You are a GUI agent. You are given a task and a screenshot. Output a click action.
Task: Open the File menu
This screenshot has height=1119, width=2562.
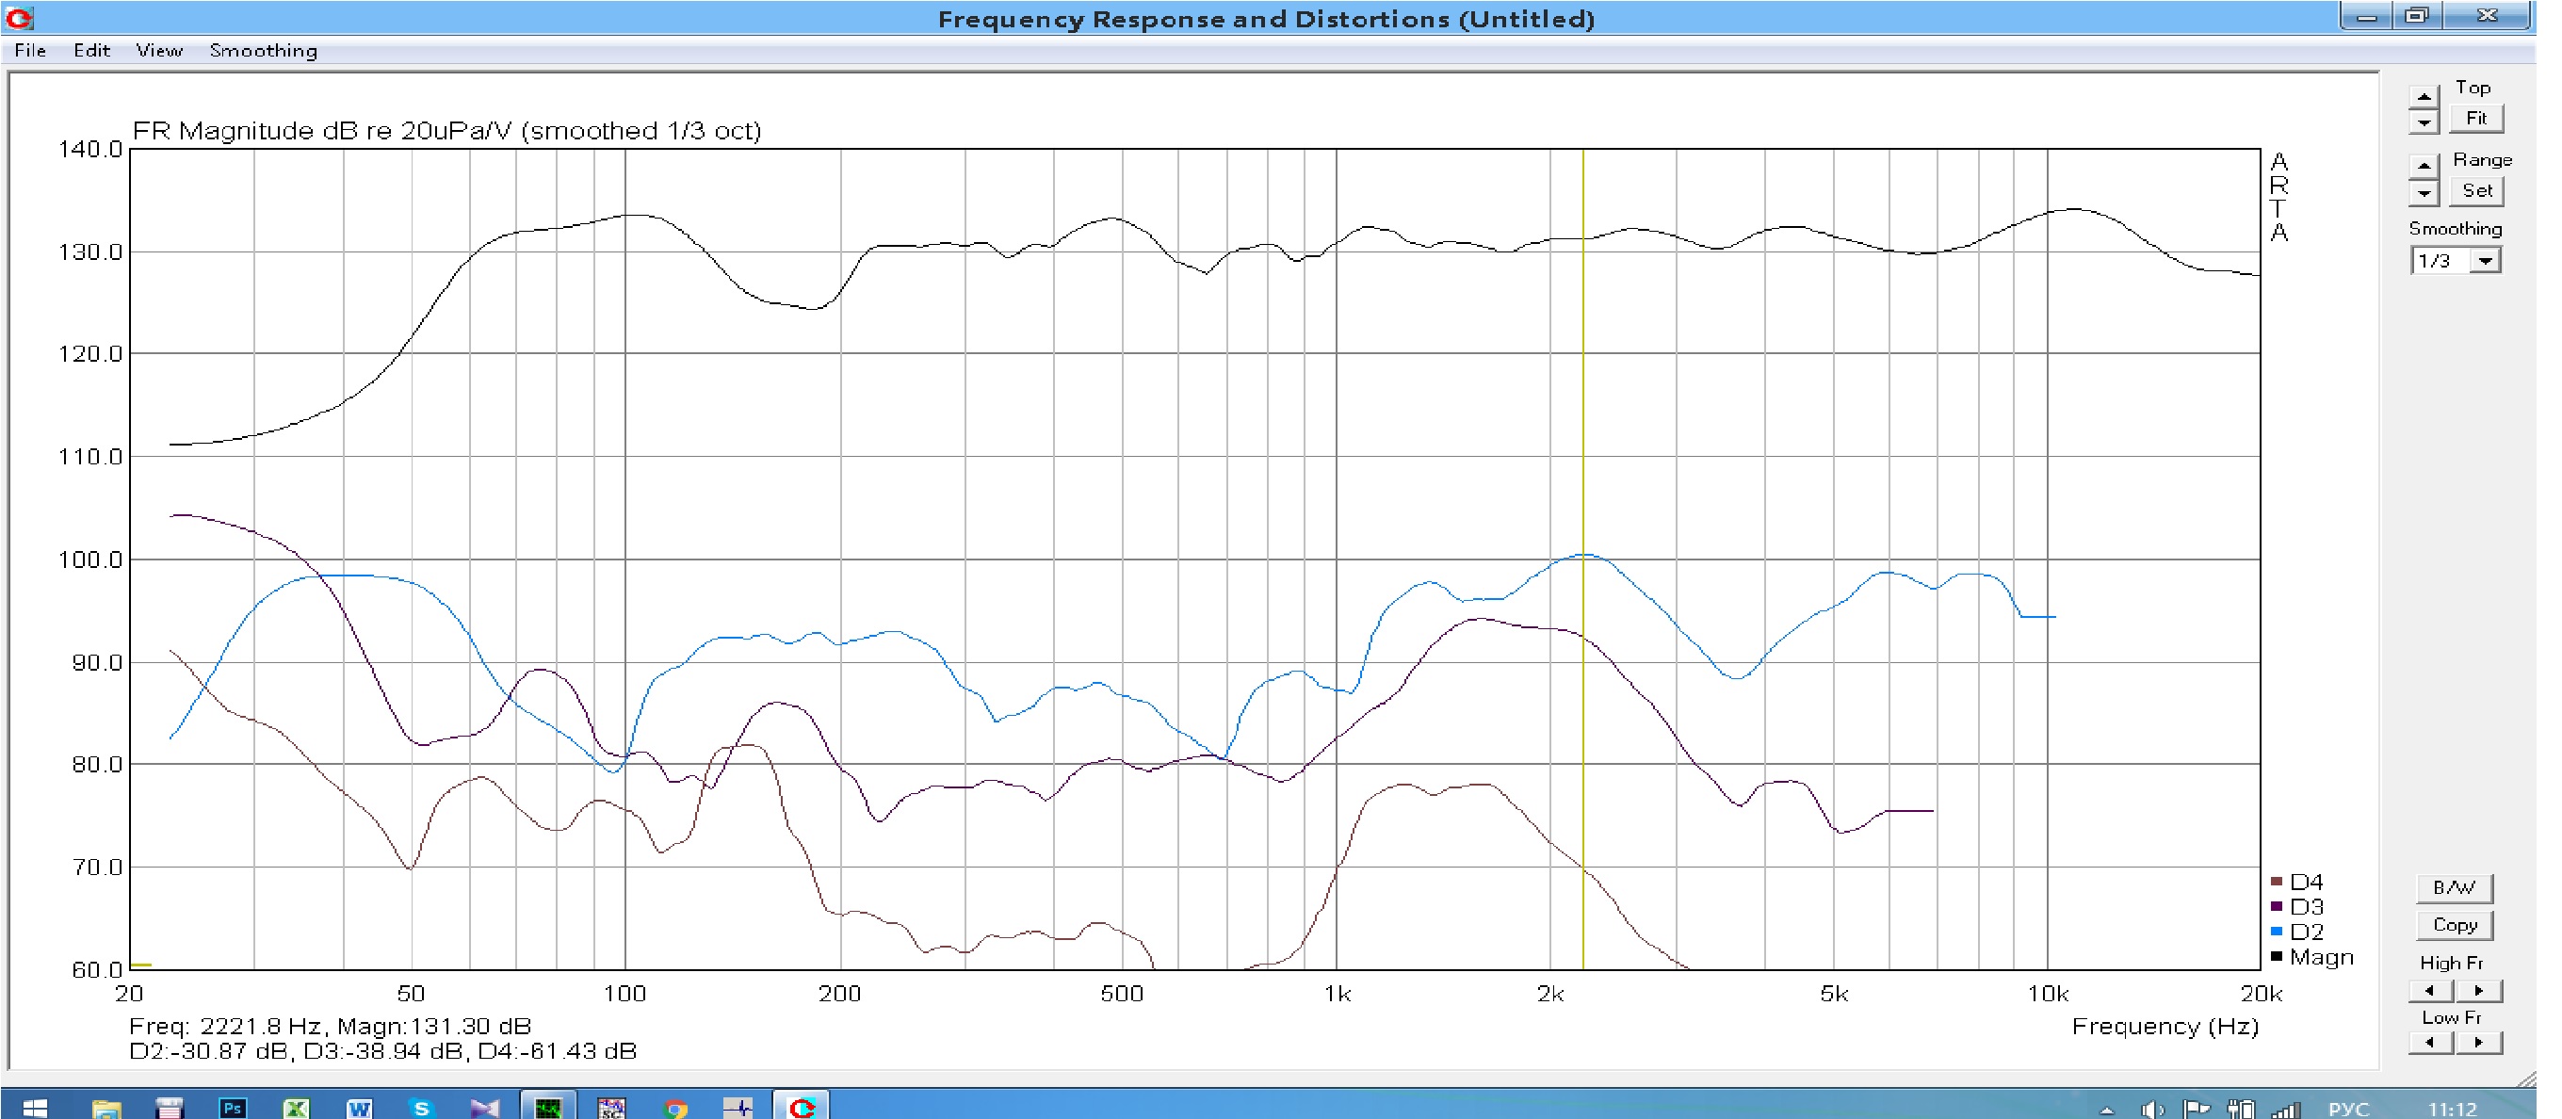pyautogui.click(x=30, y=51)
